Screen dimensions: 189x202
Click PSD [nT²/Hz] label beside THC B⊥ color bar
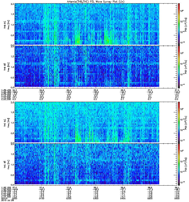186,122
